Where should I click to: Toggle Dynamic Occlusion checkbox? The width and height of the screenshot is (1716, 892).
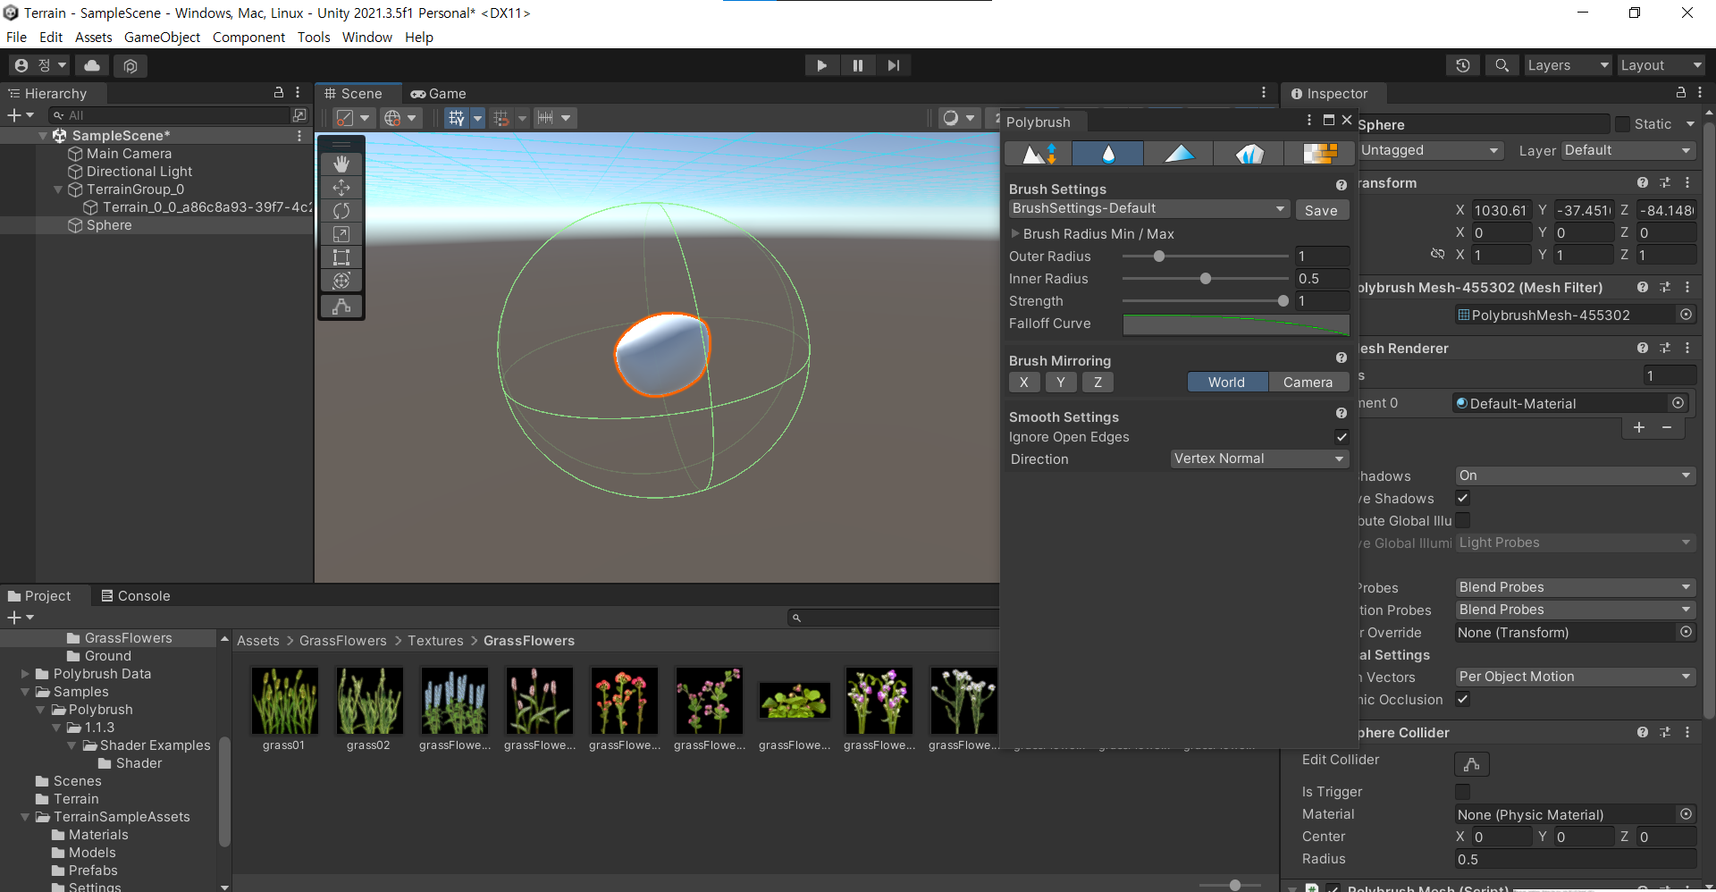[1463, 699]
